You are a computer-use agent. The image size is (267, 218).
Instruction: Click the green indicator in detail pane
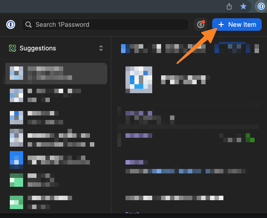pos(249,137)
